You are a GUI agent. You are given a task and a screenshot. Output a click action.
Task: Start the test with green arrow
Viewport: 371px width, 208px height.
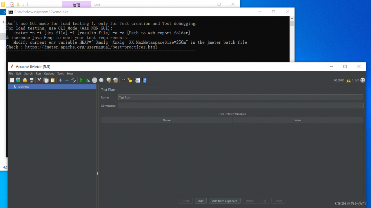pyautogui.click(x=81, y=80)
